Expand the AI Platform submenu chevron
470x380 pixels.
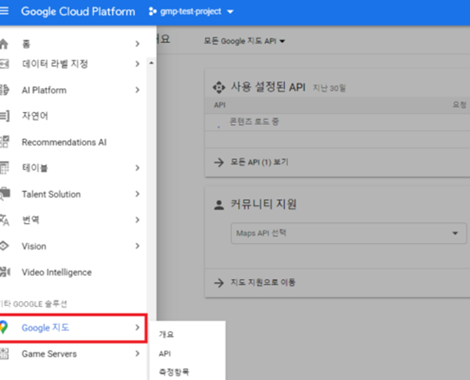tap(137, 90)
